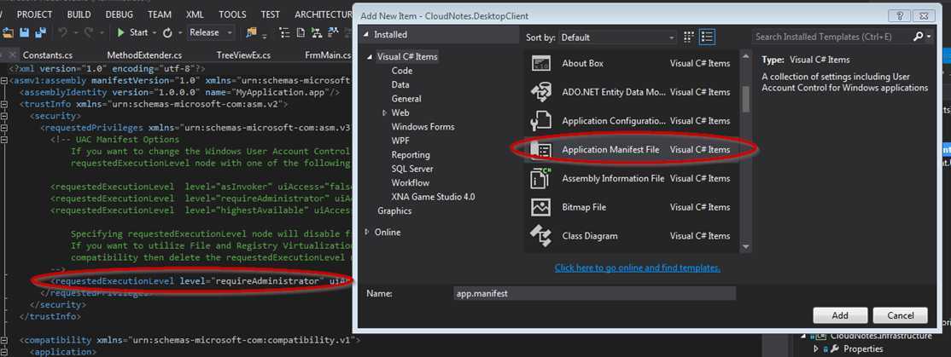Click the Refresh browser icon in toolbar
951x357 pixels.
(x=167, y=32)
